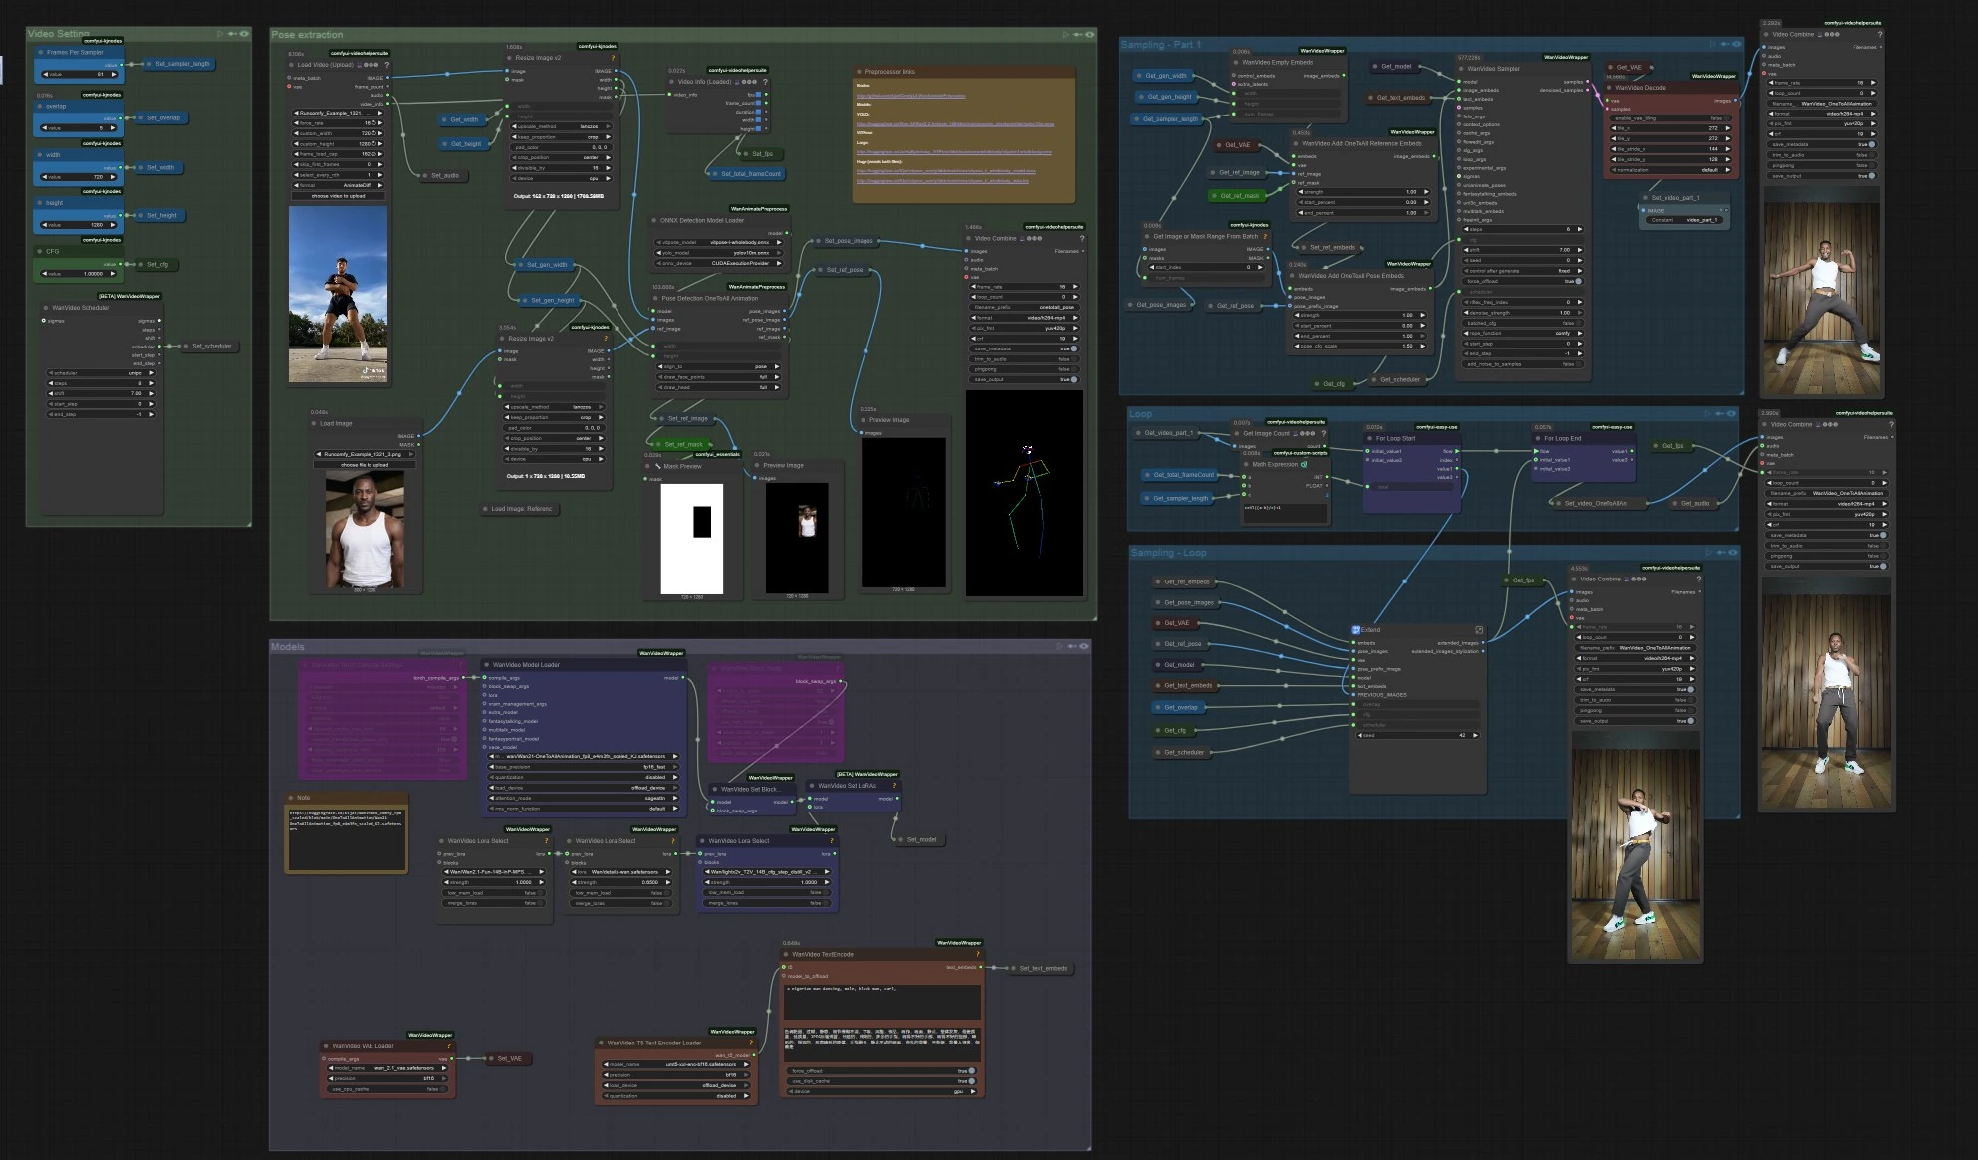Click the Get_ref_mask green node
The height and width of the screenshot is (1160, 1978).
[1235, 196]
